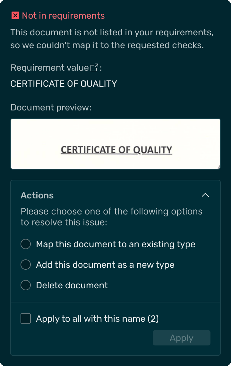Choose the Delete document radio button
This screenshot has height=366, width=231.
(x=26, y=285)
